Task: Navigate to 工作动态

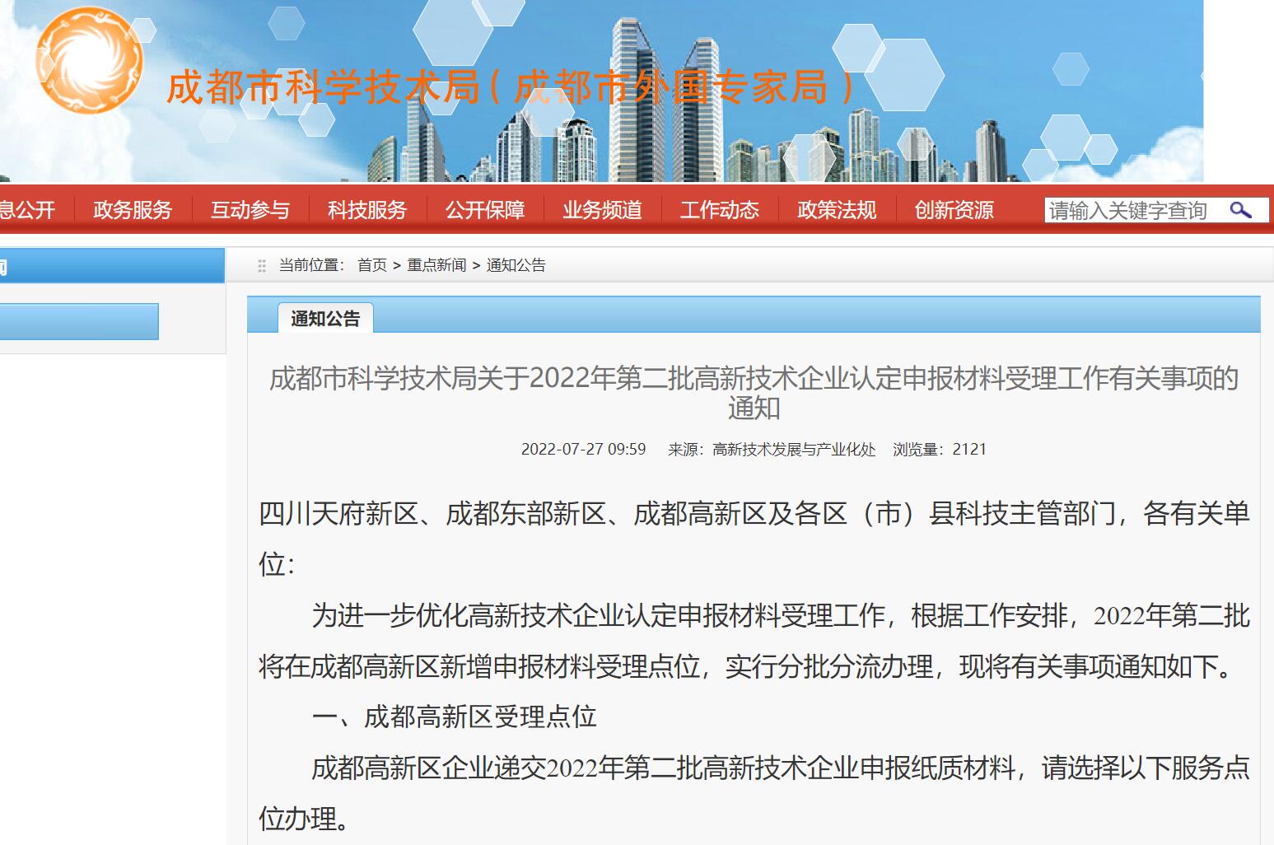Action: coord(720,210)
